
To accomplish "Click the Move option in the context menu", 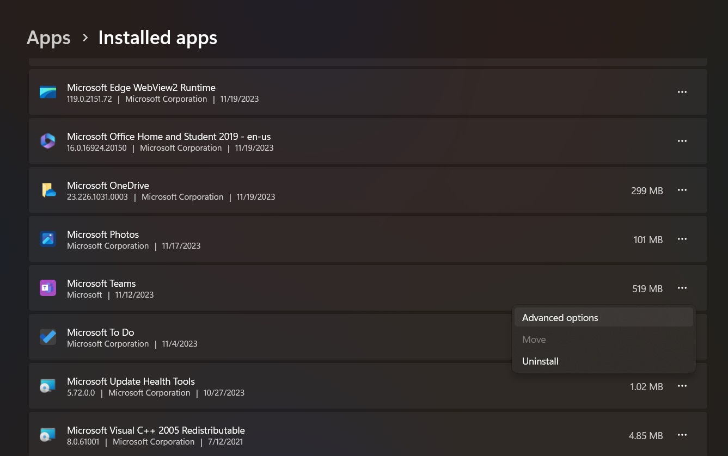I will (x=534, y=339).
